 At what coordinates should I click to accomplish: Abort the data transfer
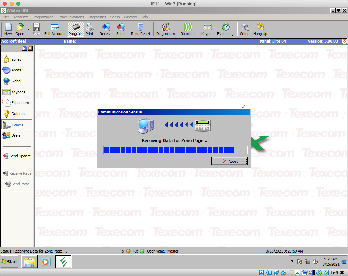coord(229,161)
